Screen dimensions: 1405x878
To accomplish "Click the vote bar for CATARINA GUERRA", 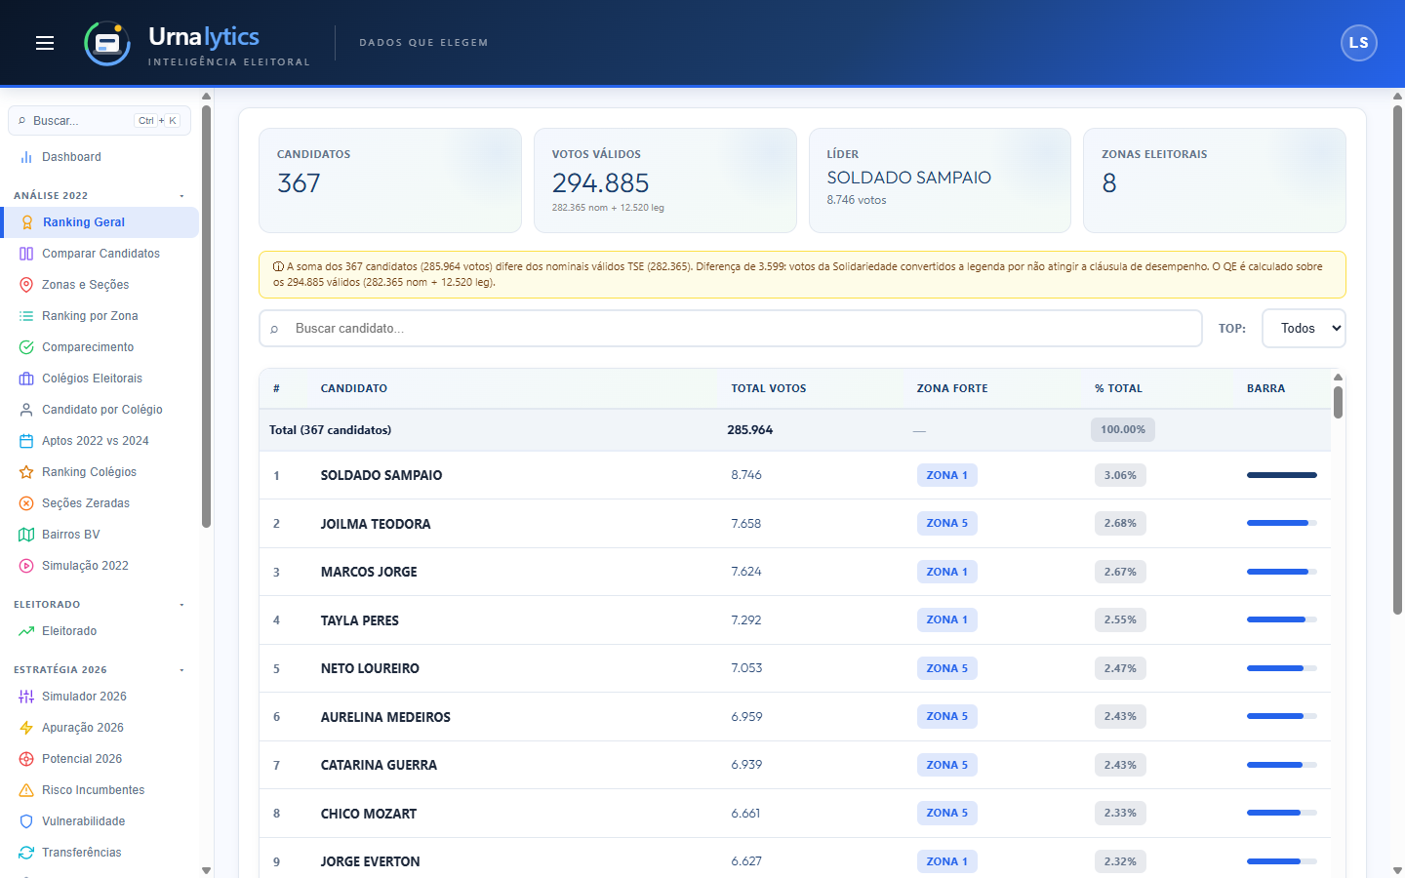I will tap(1282, 765).
